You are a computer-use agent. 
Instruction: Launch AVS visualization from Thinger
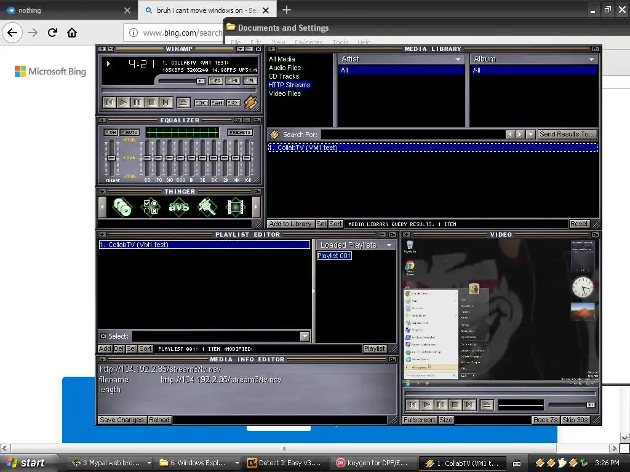179,207
